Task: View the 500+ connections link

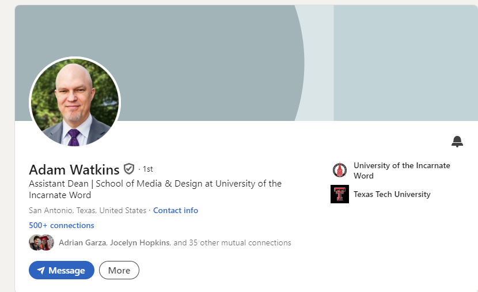Action: click(x=62, y=225)
